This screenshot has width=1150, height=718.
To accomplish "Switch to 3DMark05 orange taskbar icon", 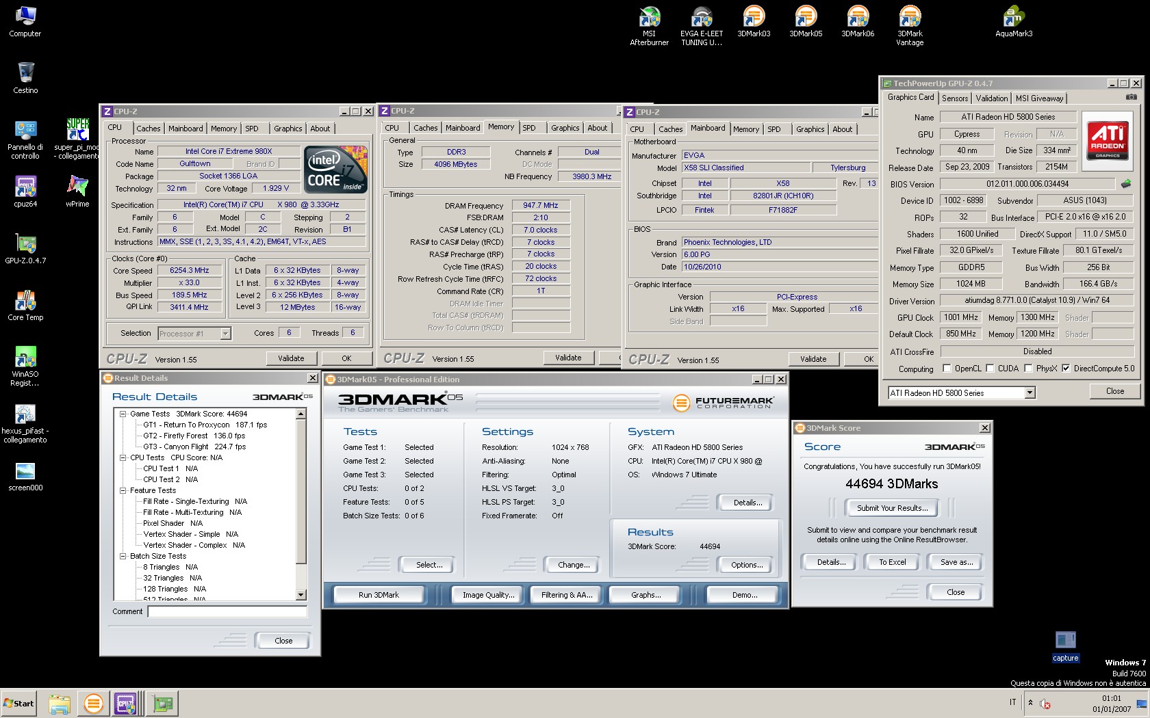I will [x=93, y=704].
